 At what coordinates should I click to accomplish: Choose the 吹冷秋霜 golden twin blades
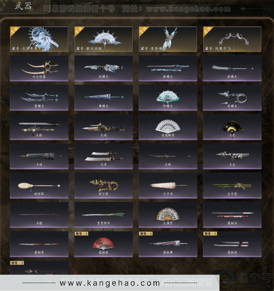tap(39, 68)
